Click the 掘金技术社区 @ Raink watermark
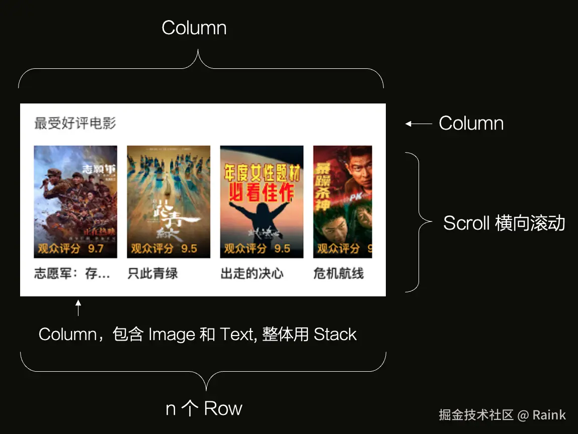The height and width of the screenshot is (434, 578). click(502, 415)
